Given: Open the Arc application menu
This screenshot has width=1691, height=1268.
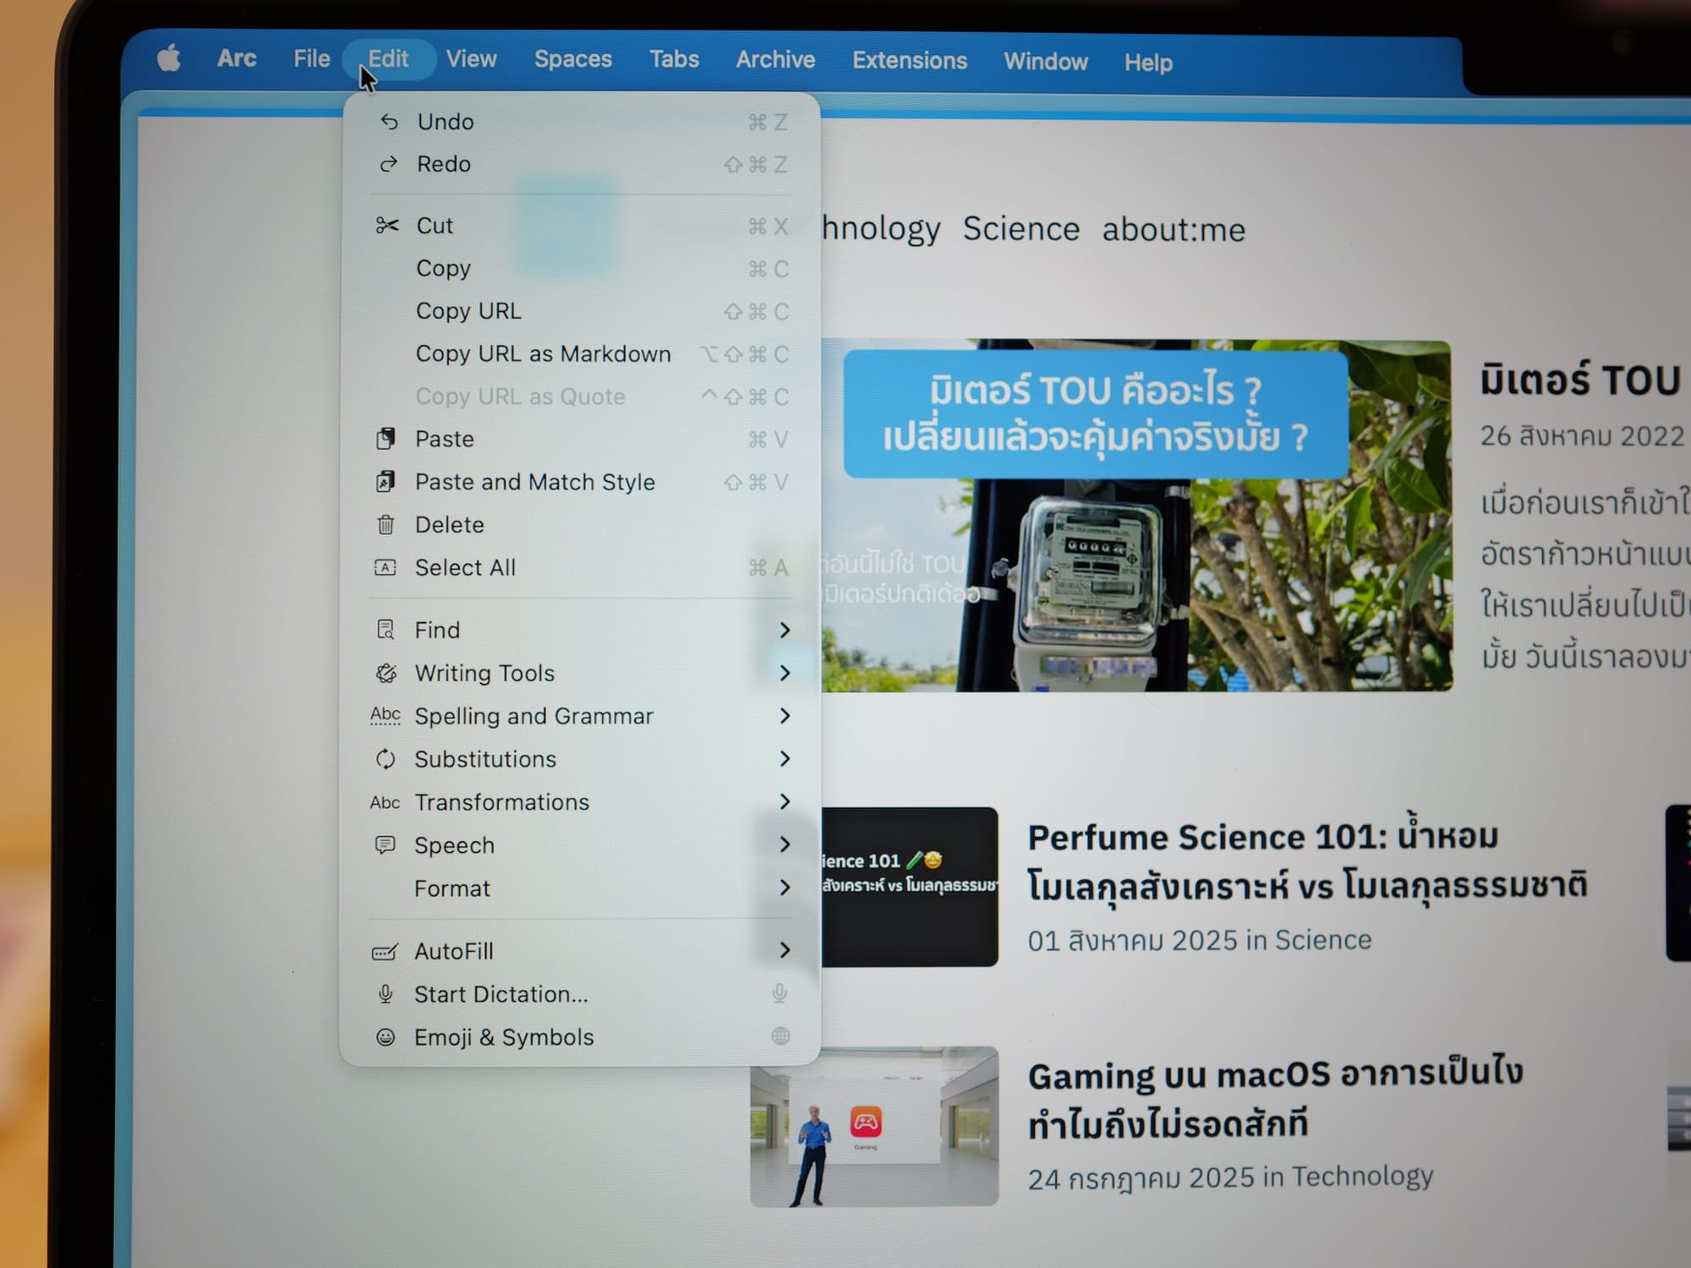Looking at the screenshot, I should coord(237,58).
